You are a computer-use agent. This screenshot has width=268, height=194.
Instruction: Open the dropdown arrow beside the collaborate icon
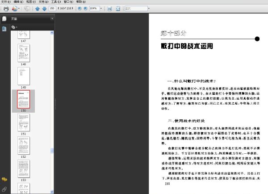(x=19, y=8)
